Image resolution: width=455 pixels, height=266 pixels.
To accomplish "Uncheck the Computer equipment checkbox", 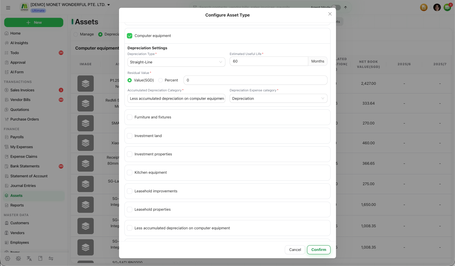I will click(x=130, y=36).
